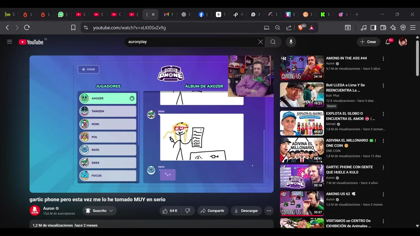Click the Descargar download button
The image size is (420, 236).
click(246, 211)
